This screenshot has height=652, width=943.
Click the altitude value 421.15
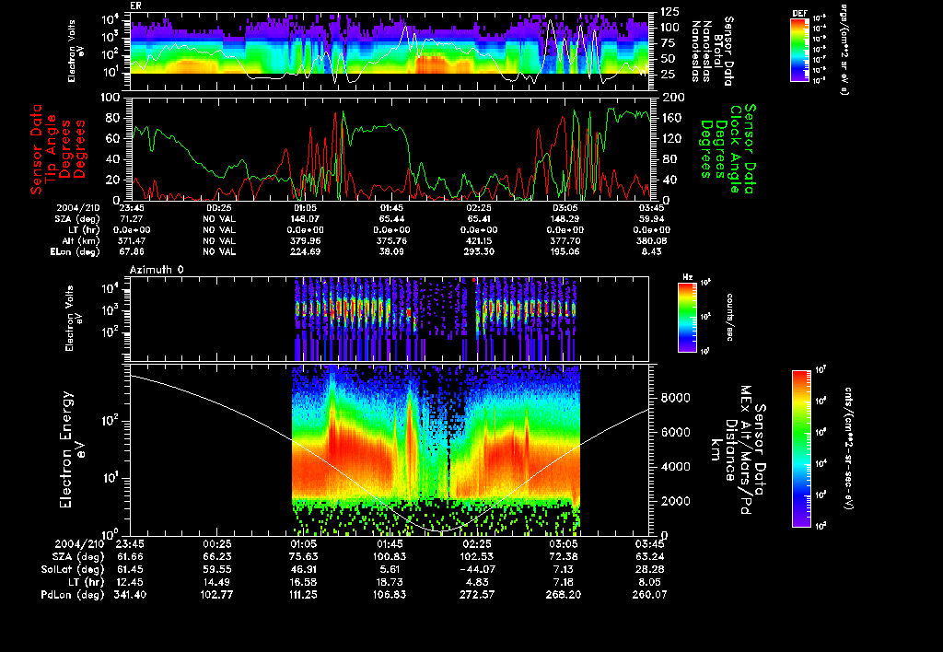(x=478, y=240)
